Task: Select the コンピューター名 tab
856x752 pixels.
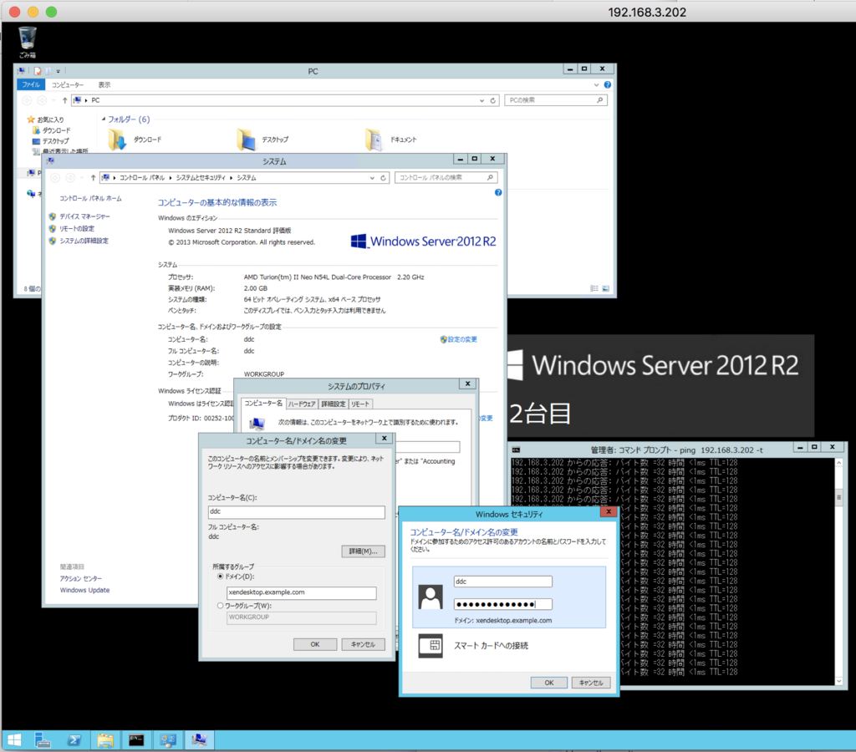Action: tap(263, 403)
